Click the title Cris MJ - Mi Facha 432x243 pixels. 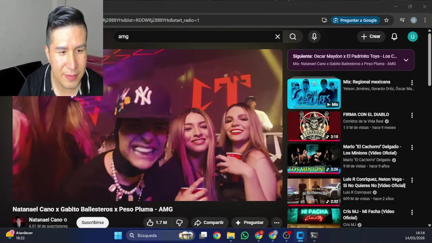[369, 215]
